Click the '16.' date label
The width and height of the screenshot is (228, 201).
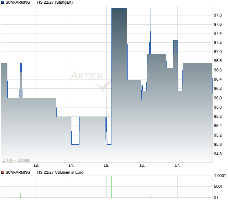point(142,166)
